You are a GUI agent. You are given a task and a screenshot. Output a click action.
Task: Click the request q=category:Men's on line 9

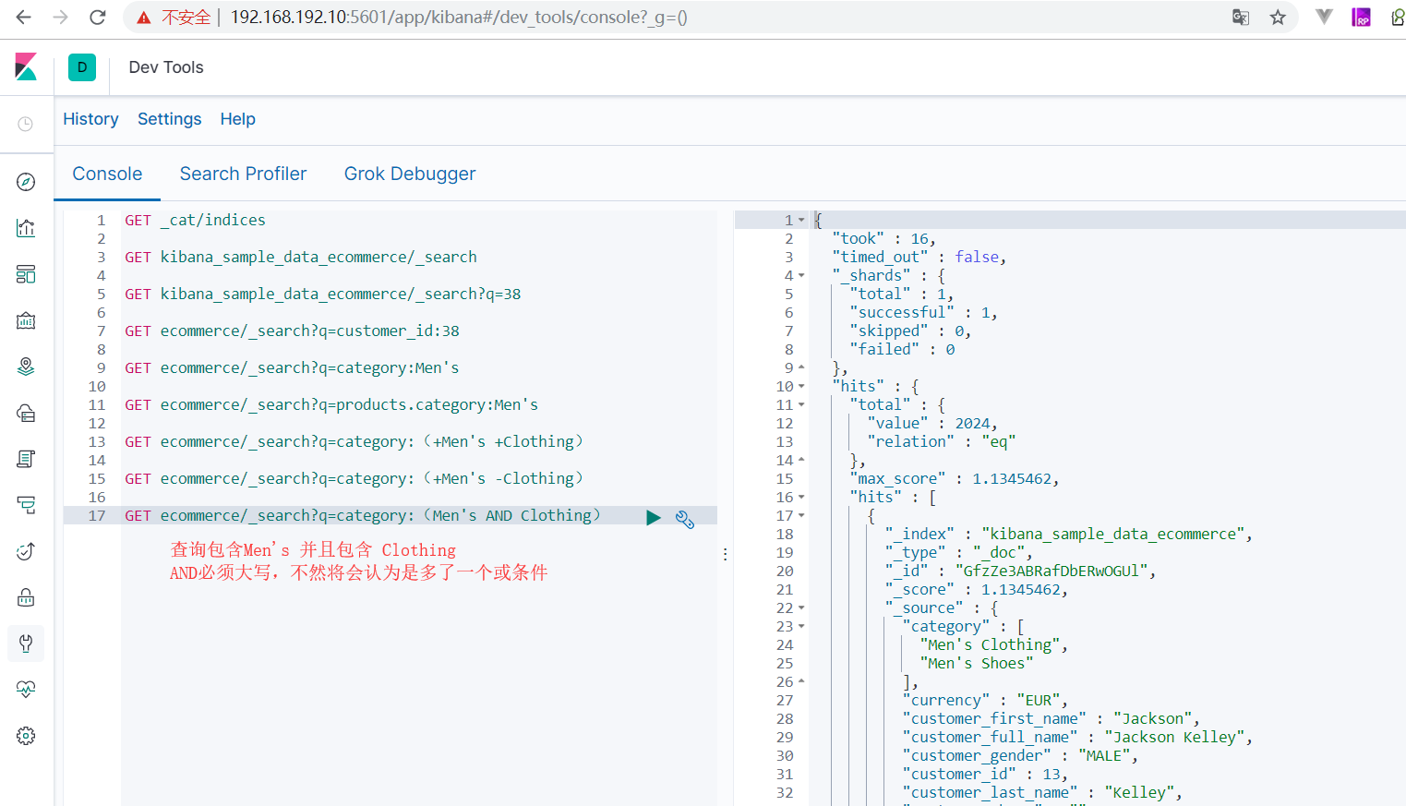(x=292, y=367)
